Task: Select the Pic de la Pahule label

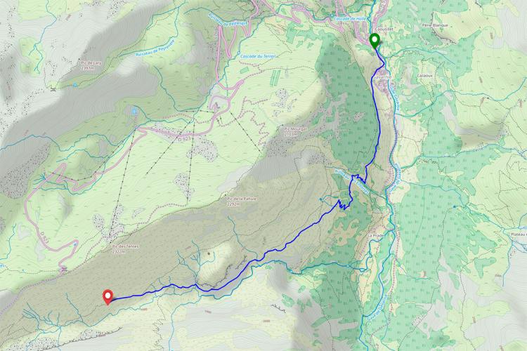Action: (242, 201)
